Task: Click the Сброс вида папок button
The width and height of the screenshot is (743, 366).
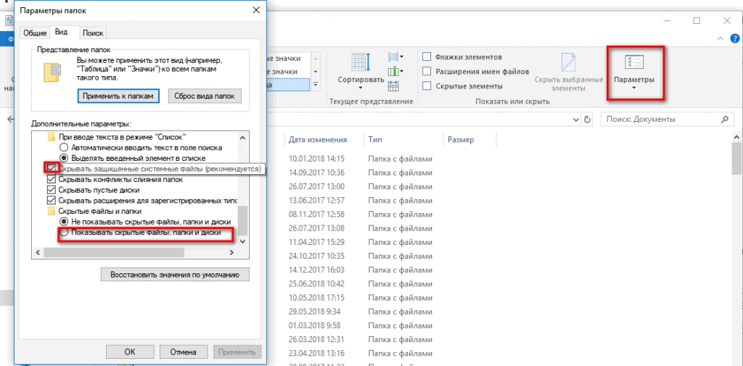Action: pos(204,96)
